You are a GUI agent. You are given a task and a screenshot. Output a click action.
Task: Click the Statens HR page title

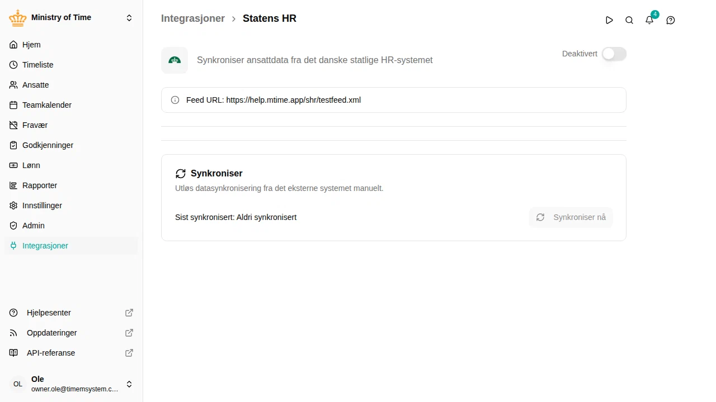pos(270,18)
